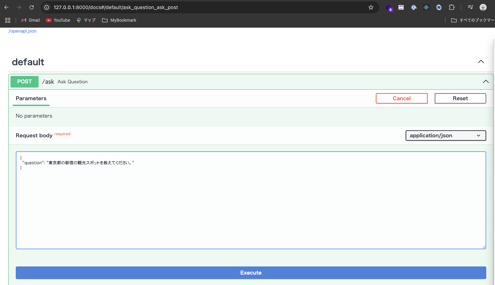495x285 pixels.
Task: Open the colored-lines extension icon
Action: click(x=401, y=7)
